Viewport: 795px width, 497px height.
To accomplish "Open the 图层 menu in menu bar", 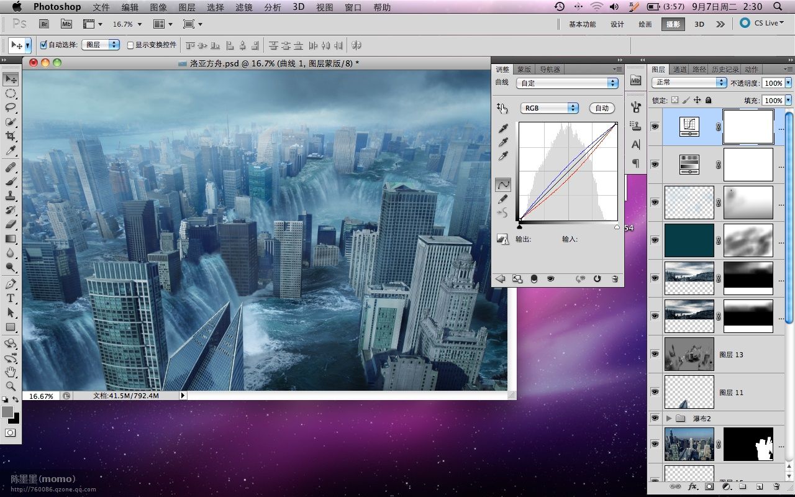I will [x=187, y=7].
